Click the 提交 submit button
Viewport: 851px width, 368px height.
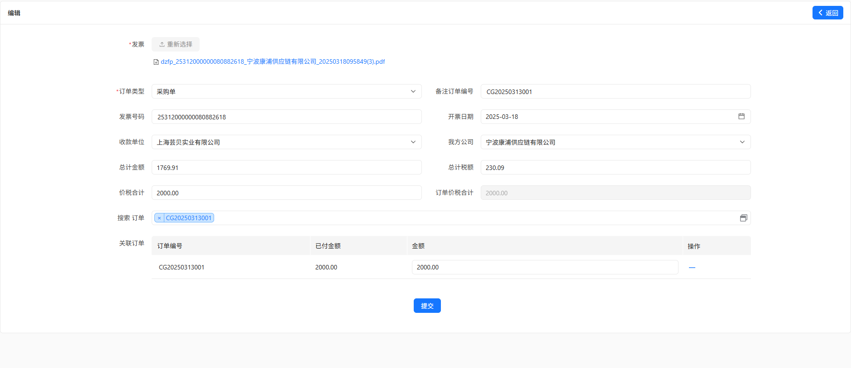(x=427, y=306)
